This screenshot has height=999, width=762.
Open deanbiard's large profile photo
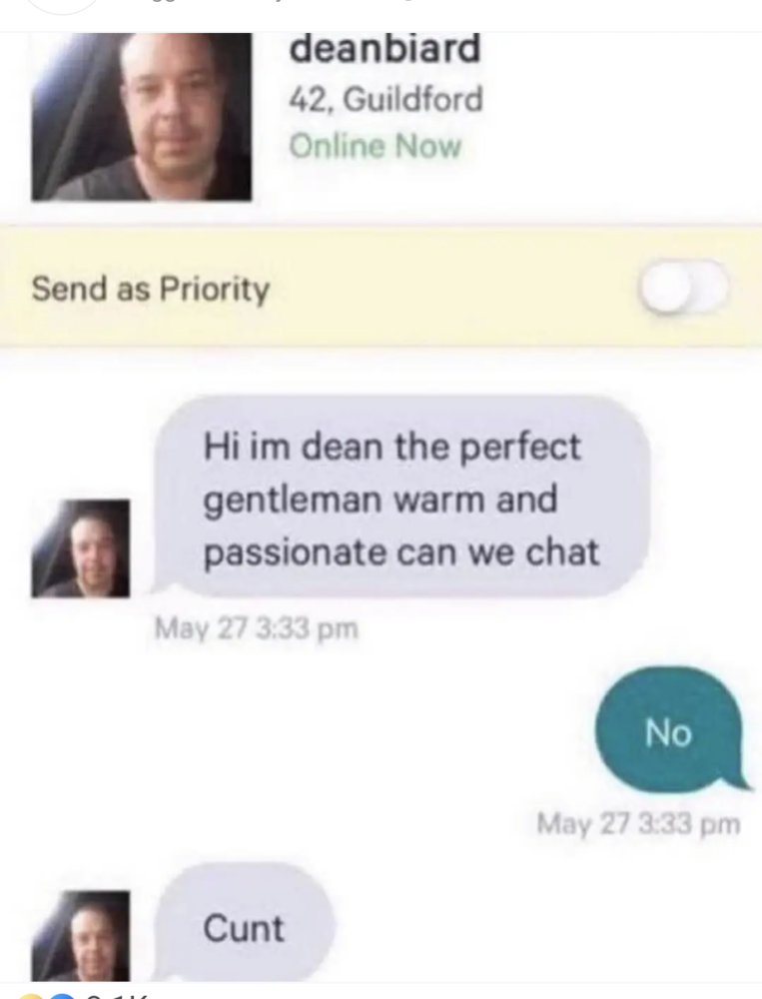pos(142,117)
